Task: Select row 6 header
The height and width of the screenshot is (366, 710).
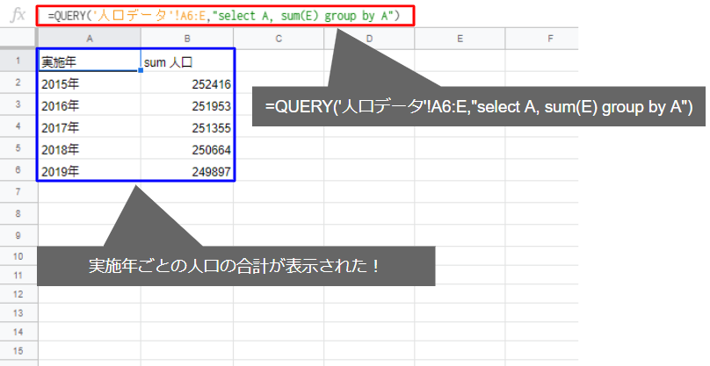Action: [x=18, y=170]
